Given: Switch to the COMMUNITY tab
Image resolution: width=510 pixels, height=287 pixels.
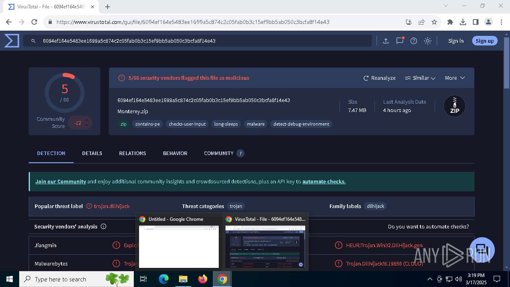Looking at the screenshot, I should (224, 153).
